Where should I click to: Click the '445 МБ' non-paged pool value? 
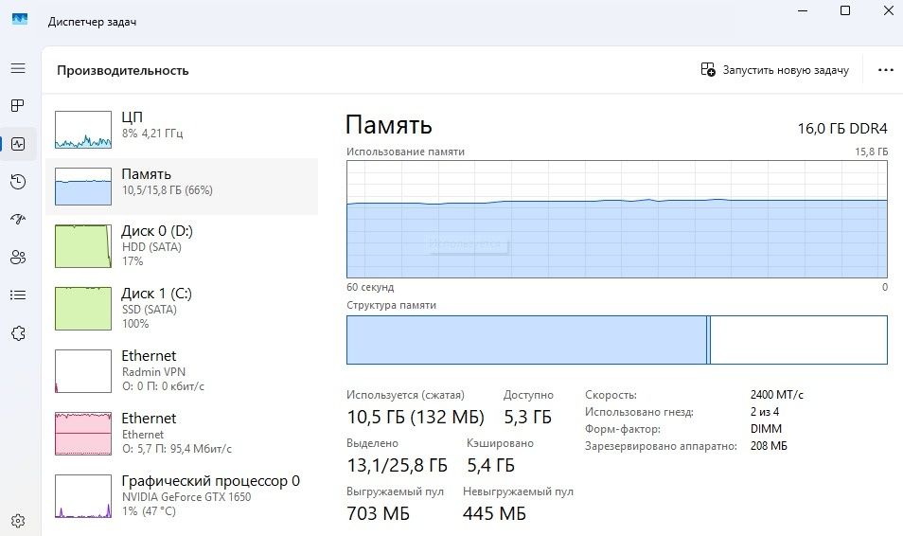pyautogui.click(x=494, y=513)
